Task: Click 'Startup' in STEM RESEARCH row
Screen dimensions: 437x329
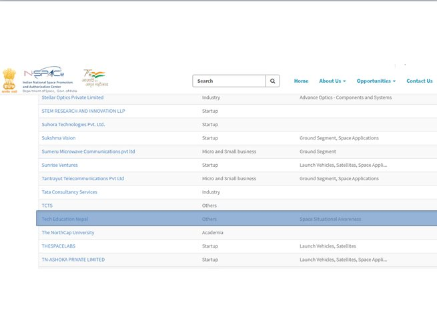Action: pos(210,111)
